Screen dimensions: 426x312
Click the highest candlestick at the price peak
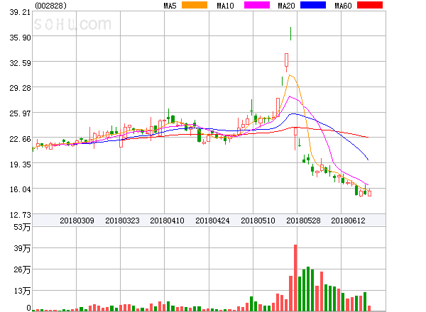[x=290, y=33]
